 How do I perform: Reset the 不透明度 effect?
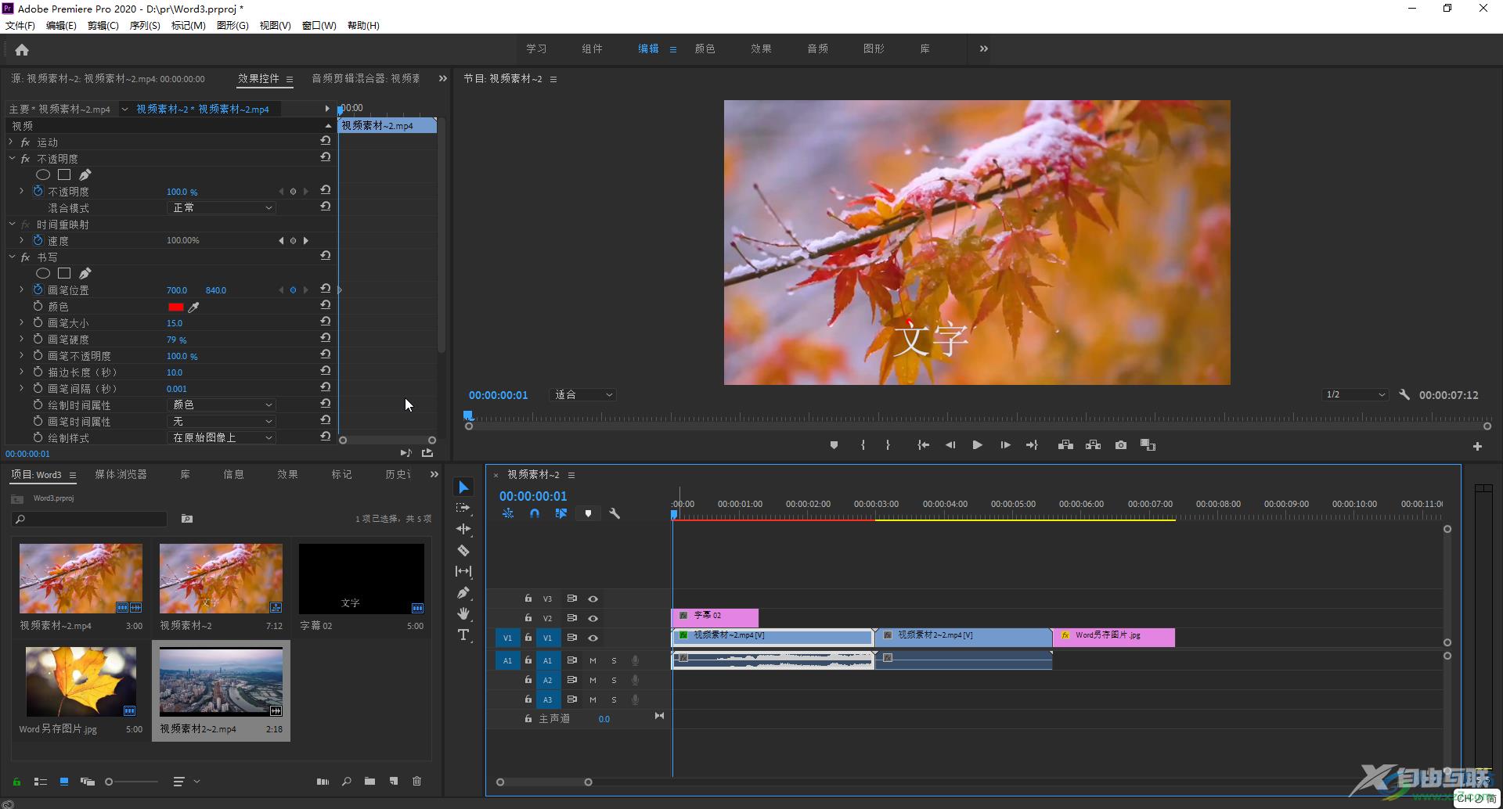pyautogui.click(x=326, y=157)
